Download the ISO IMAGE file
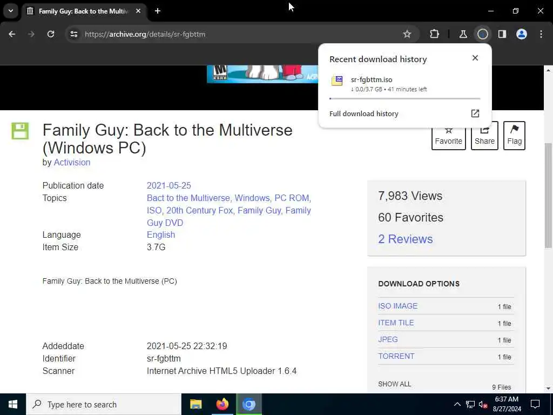The height and width of the screenshot is (415, 553). 398,306
